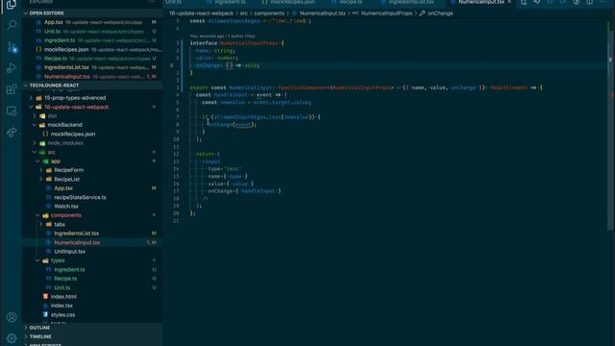615x346 pixels.
Task: Open the Live Share icon in activity bar
Action: click(x=12, y=133)
